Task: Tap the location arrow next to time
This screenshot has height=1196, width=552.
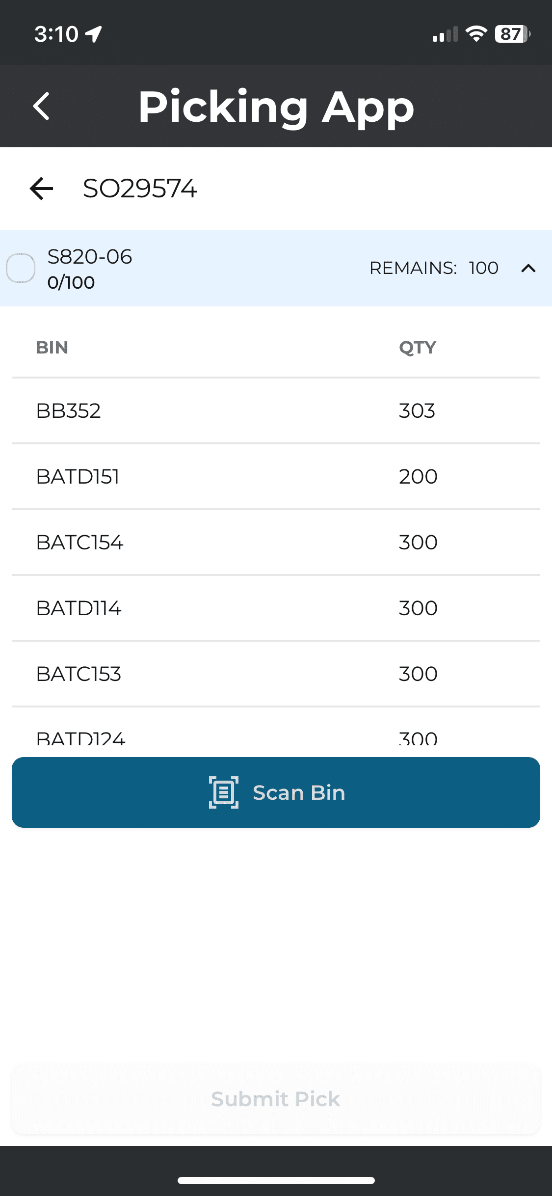Action: tap(94, 34)
